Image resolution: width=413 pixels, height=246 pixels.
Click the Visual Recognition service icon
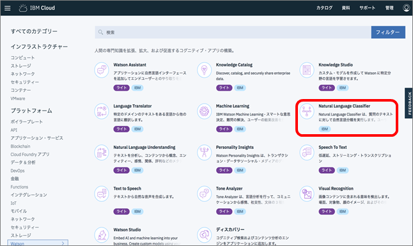307,194
